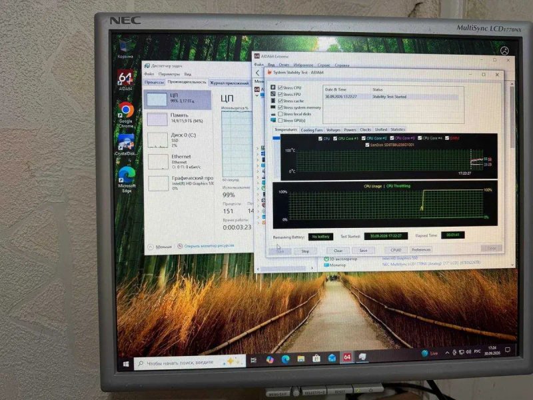This screenshot has height=400, width=533.
Task: Enable Stress GPU(s) checkbox
Action: (x=280, y=121)
